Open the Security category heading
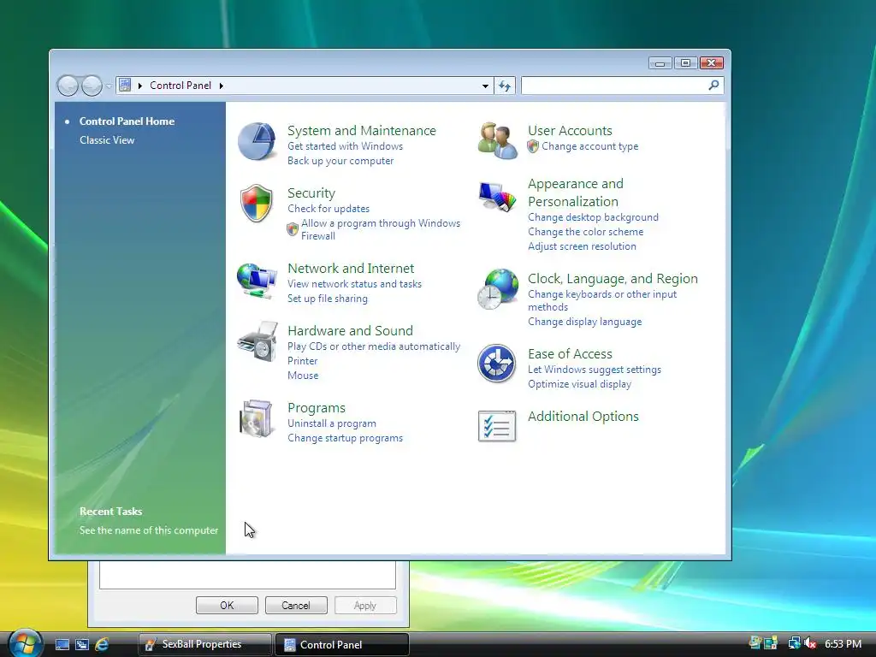 (311, 192)
